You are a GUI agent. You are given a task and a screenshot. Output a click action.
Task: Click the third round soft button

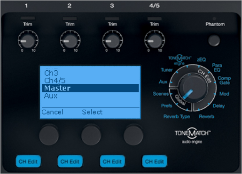133,135
